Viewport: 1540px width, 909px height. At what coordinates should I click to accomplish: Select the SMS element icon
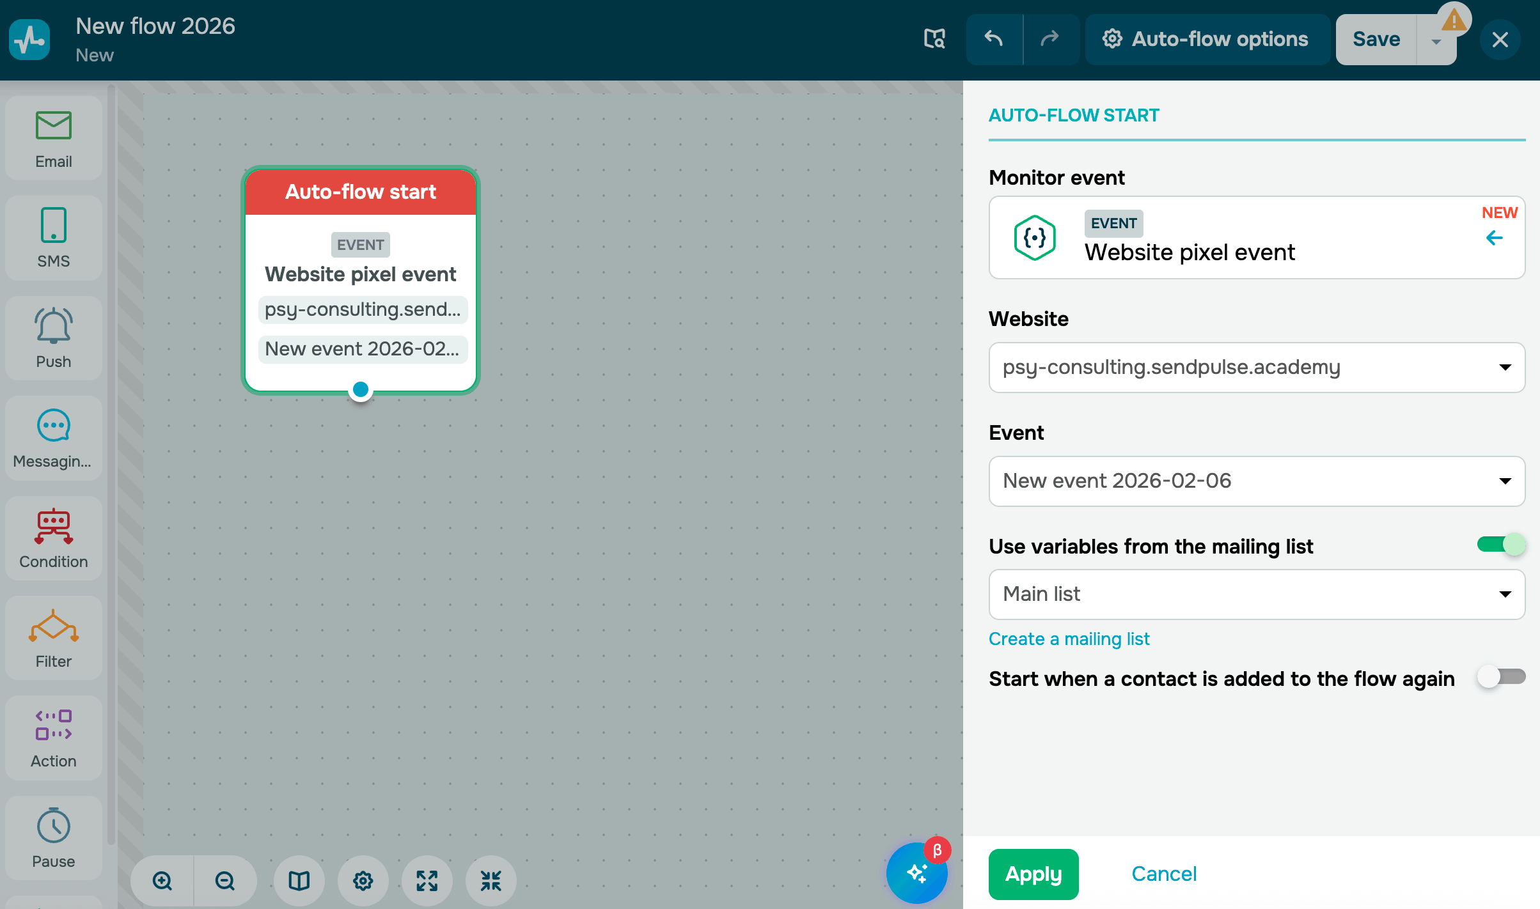54,238
